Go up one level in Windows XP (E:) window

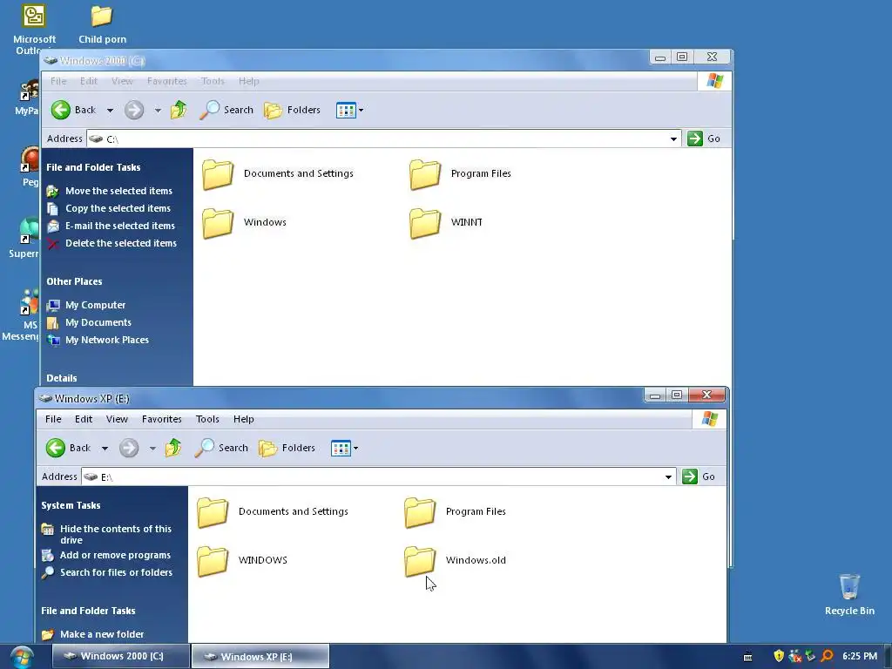173,447
